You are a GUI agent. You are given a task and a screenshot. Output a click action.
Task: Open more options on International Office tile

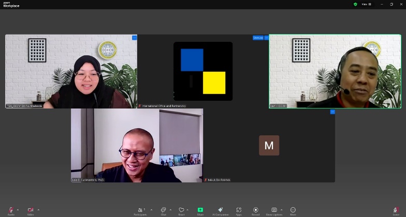(266, 38)
